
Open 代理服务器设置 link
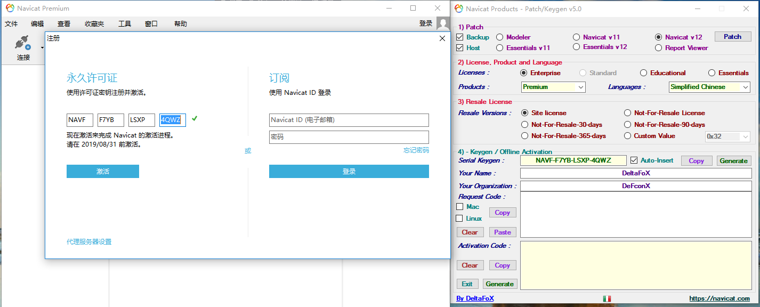[x=89, y=242]
